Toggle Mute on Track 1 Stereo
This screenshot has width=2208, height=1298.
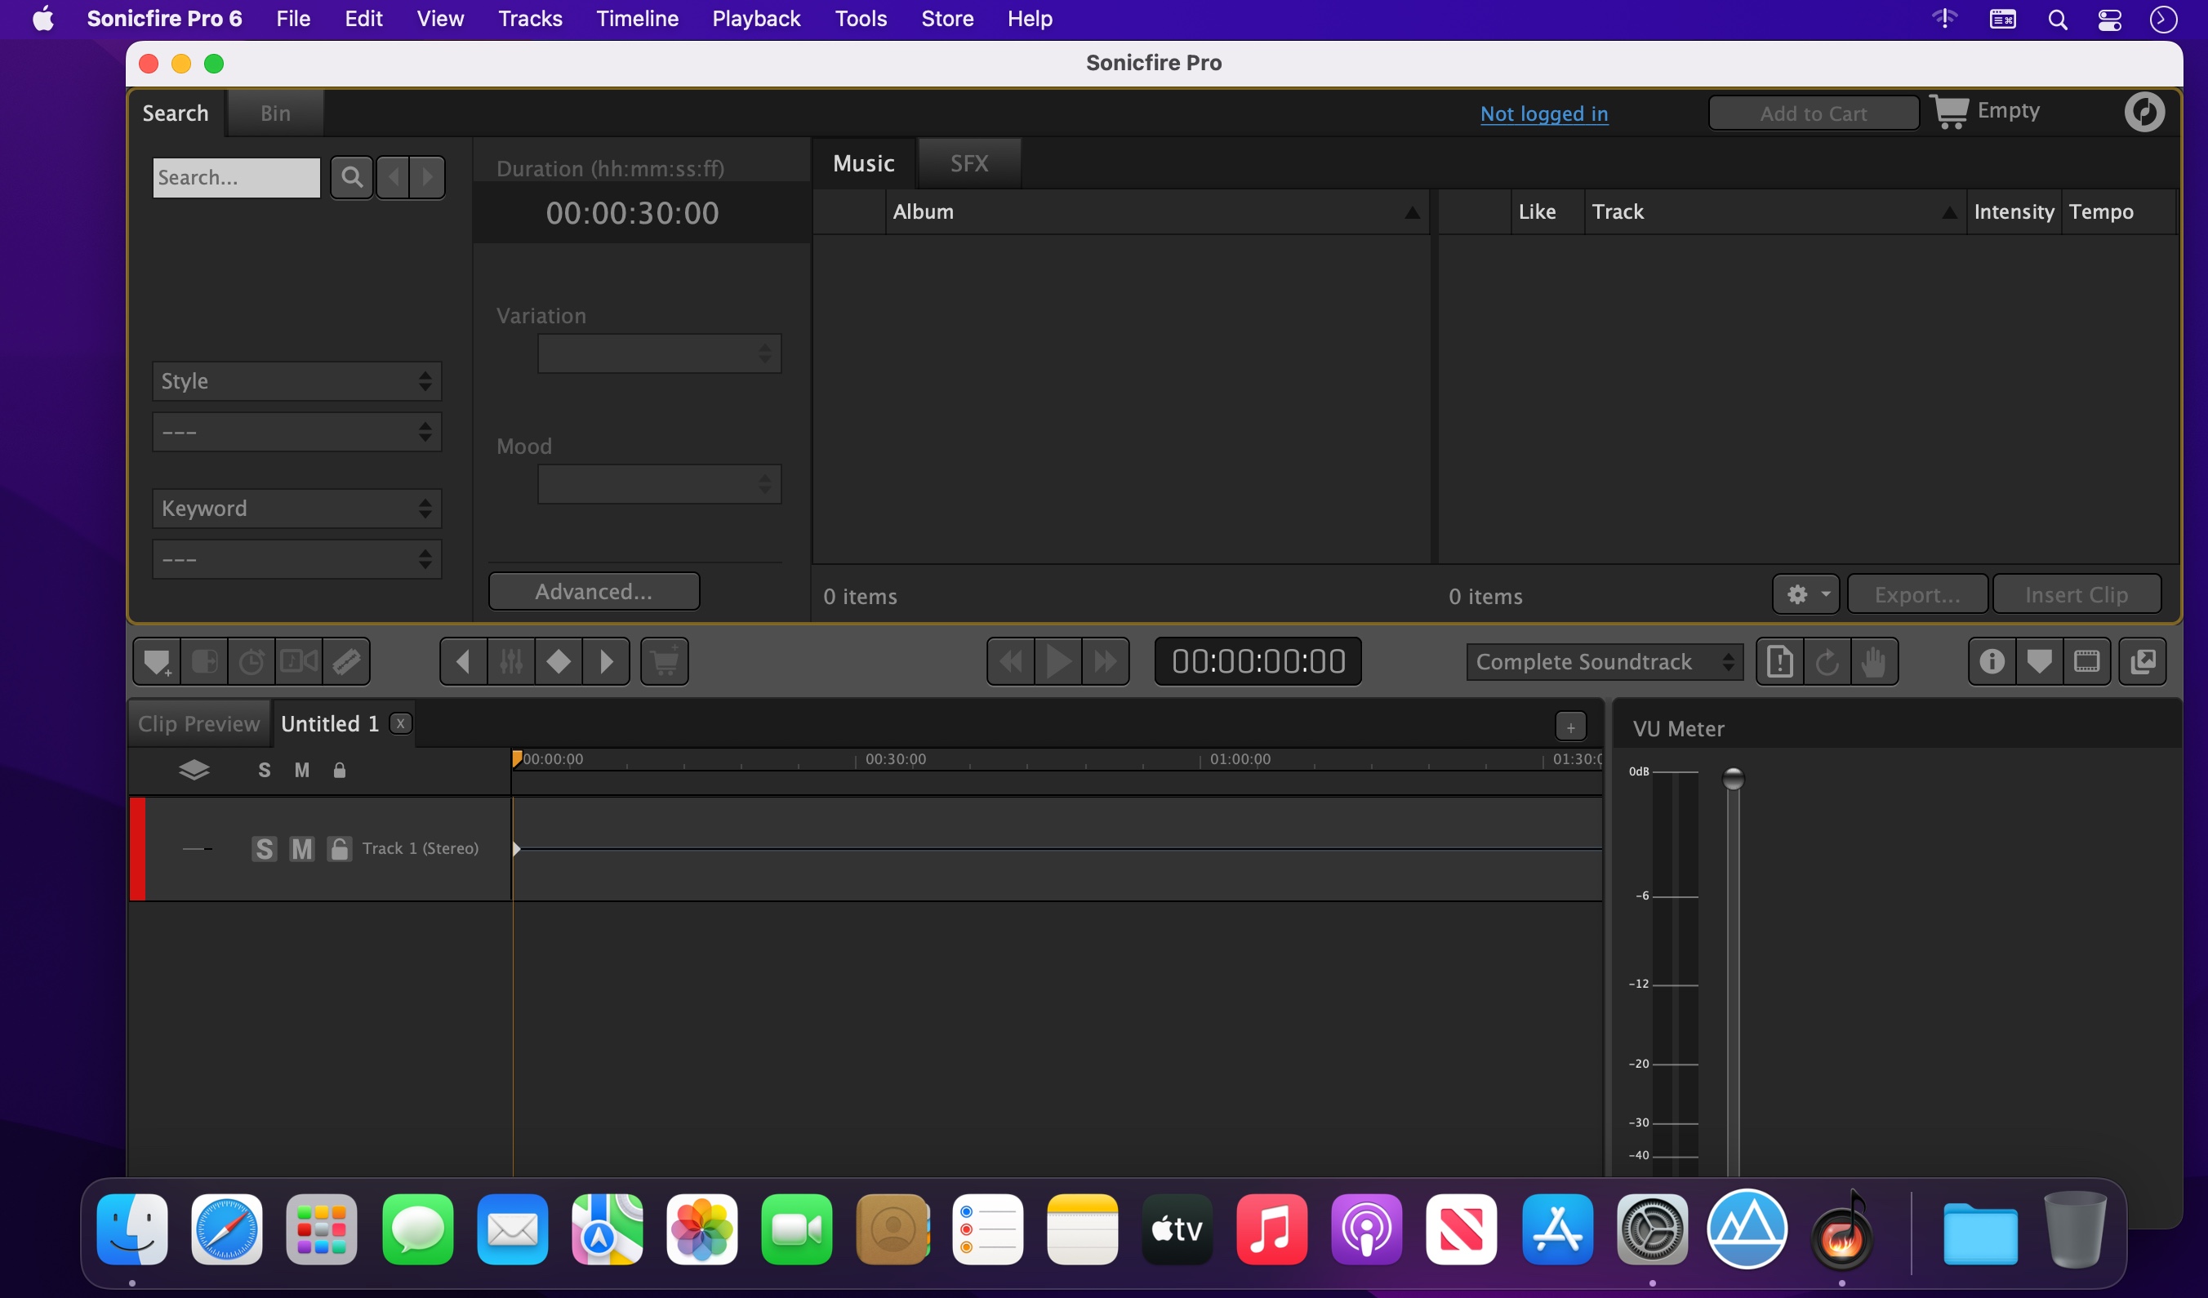point(300,847)
